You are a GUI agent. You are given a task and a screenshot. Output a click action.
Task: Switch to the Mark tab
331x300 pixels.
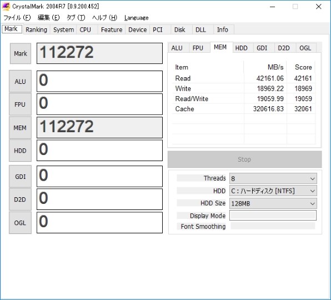click(12, 29)
